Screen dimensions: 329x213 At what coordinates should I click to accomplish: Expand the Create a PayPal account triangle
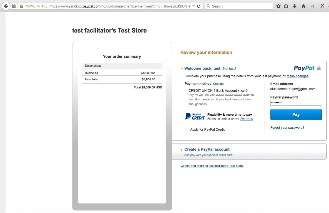click(x=182, y=150)
